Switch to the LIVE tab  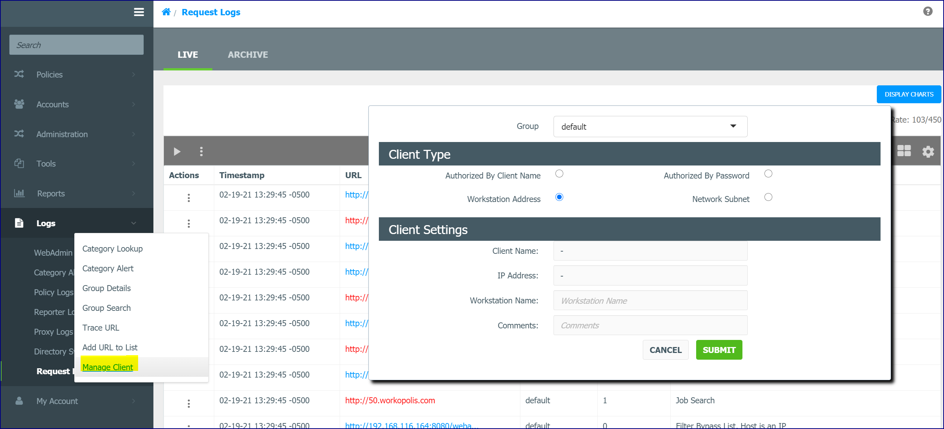[x=188, y=55]
